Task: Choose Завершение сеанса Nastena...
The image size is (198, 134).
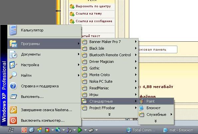Action: click(44, 110)
